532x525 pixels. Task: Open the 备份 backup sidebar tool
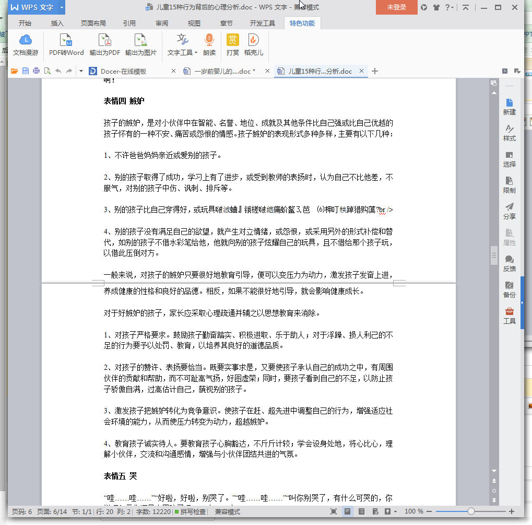click(509, 289)
